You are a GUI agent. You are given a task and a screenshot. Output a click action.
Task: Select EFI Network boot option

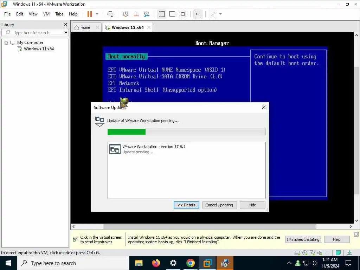pos(123,83)
